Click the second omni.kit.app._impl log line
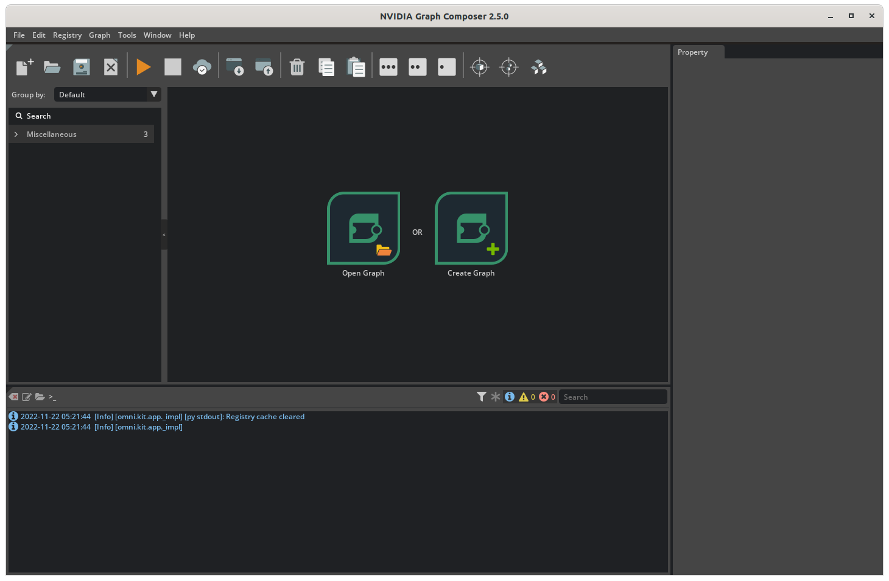 coord(101,427)
